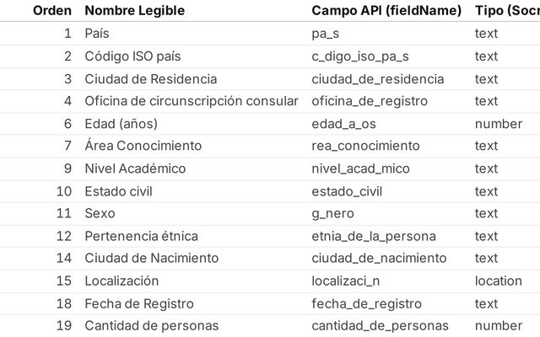Select the Código ISO país cell
540x337 pixels.
pyautogui.click(x=132, y=56)
